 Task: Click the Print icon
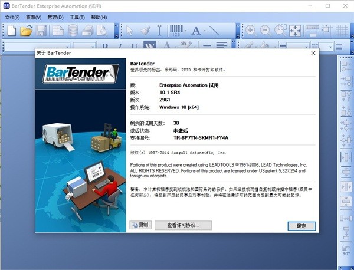click(87, 30)
